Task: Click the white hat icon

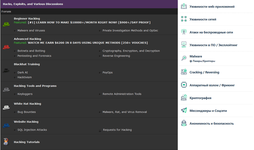Action: [x=6, y=108]
